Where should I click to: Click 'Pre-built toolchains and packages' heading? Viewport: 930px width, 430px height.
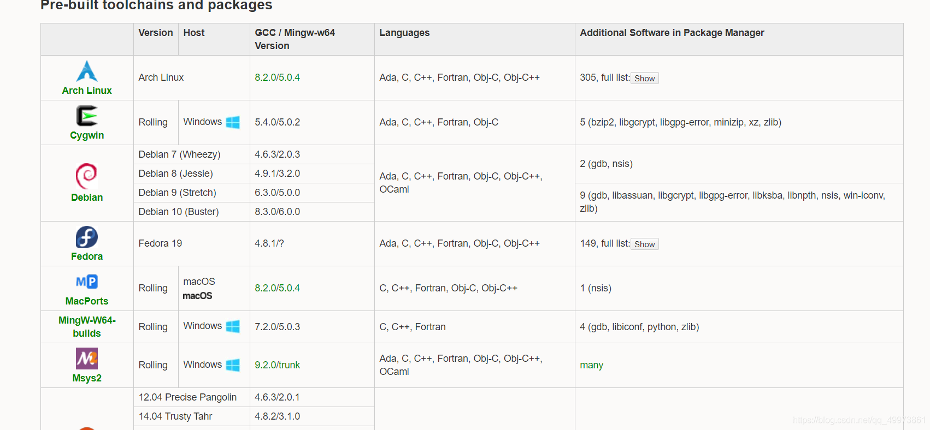pos(156,5)
